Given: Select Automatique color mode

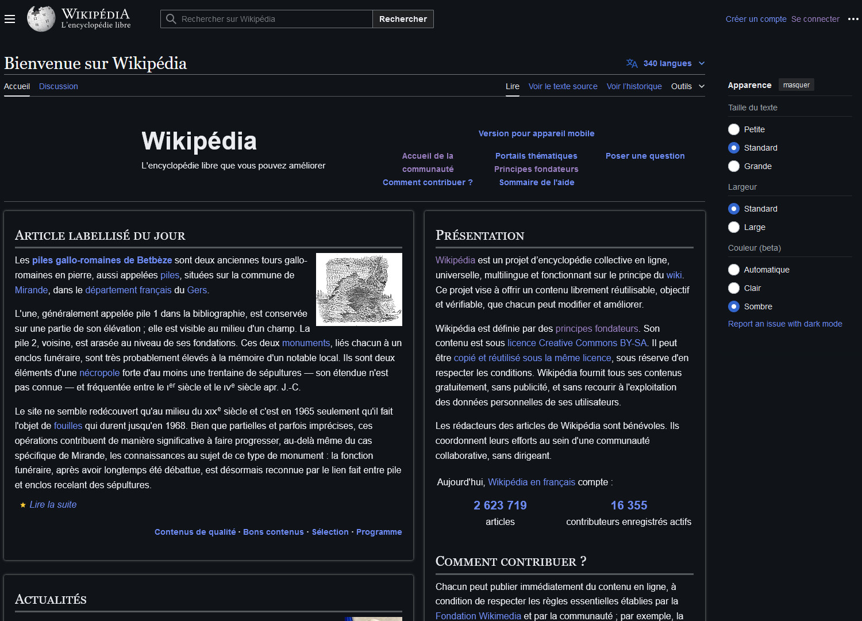Looking at the screenshot, I should tap(734, 270).
